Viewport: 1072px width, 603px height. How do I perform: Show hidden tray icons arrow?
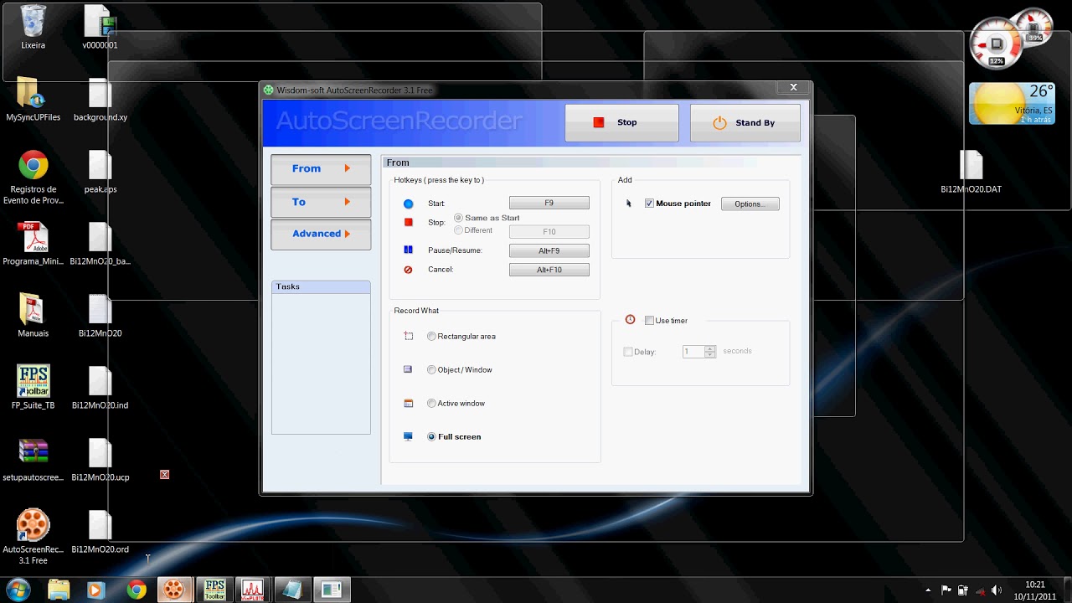tap(928, 590)
